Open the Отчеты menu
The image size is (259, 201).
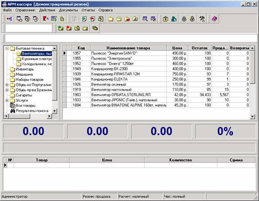[88, 10]
